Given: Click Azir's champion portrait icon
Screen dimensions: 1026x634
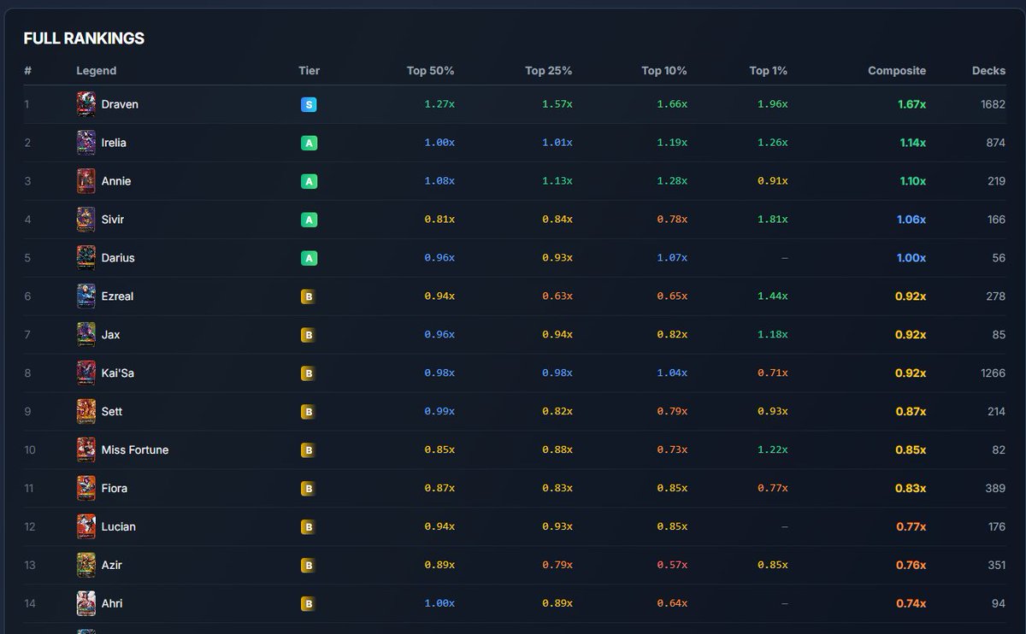Looking at the screenshot, I should click(85, 566).
